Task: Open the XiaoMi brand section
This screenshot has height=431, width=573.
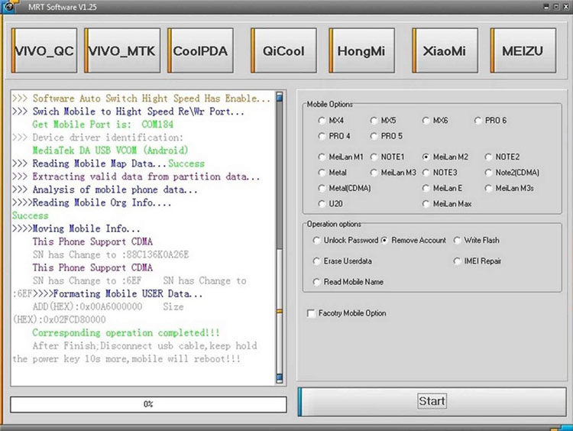Action: [x=445, y=50]
